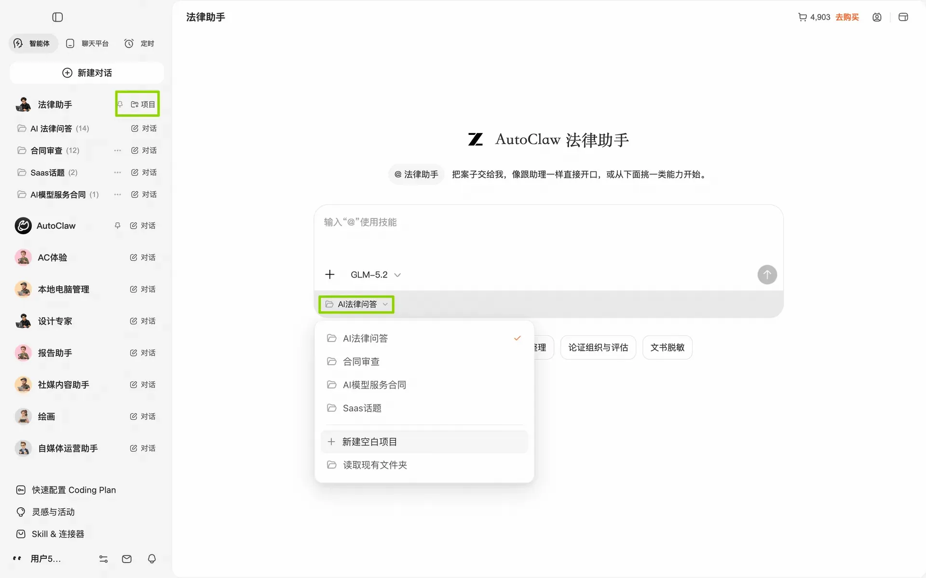Viewport: 926px width, 578px height.
Task: Start new 对话 in AI模型服务合同 project
Action: [x=144, y=195]
